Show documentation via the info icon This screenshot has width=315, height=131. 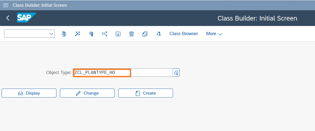click(118, 34)
